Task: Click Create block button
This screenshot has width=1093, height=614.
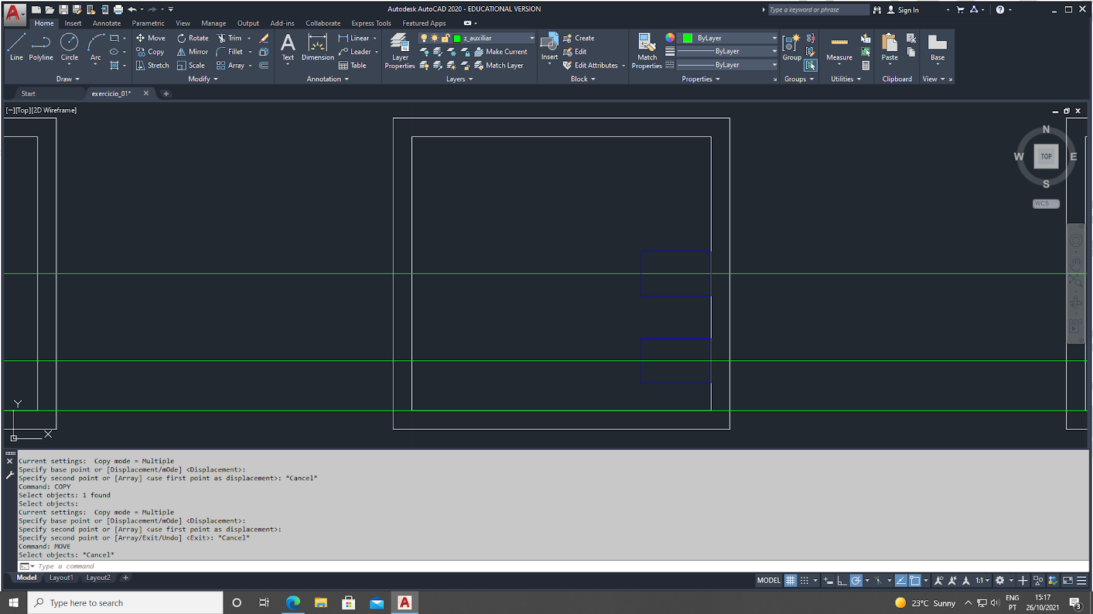Action: tap(579, 38)
